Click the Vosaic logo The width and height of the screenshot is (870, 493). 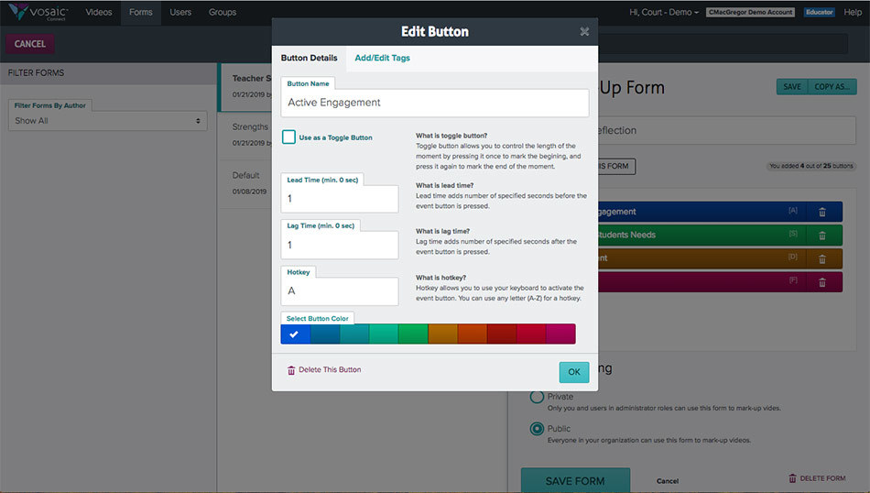38,12
